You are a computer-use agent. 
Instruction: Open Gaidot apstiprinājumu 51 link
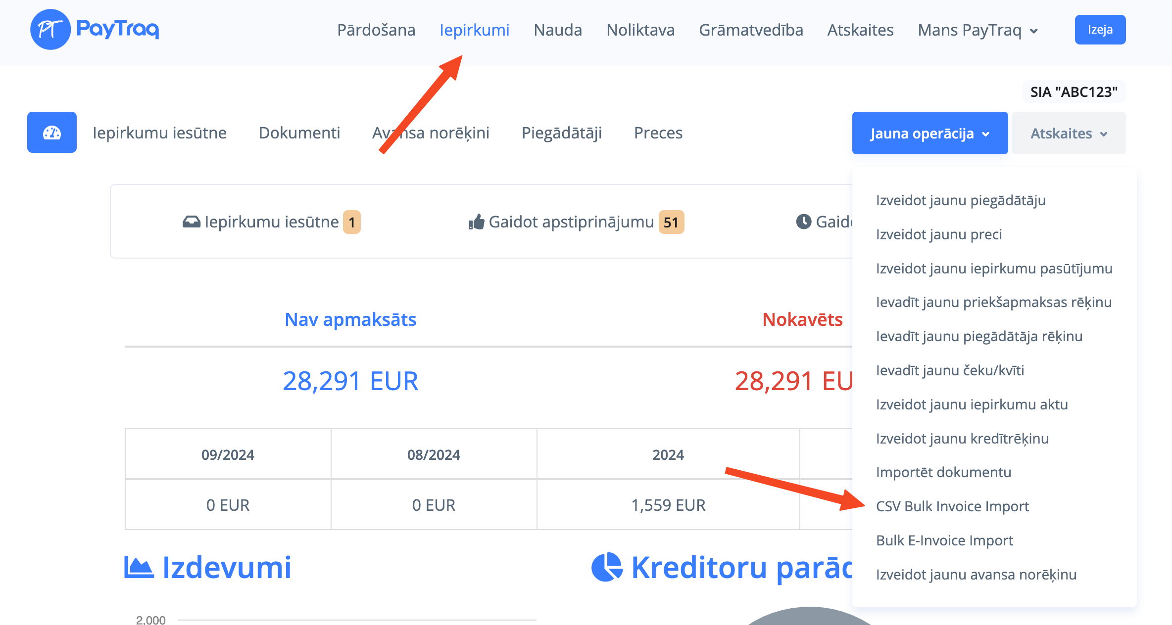tap(571, 222)
